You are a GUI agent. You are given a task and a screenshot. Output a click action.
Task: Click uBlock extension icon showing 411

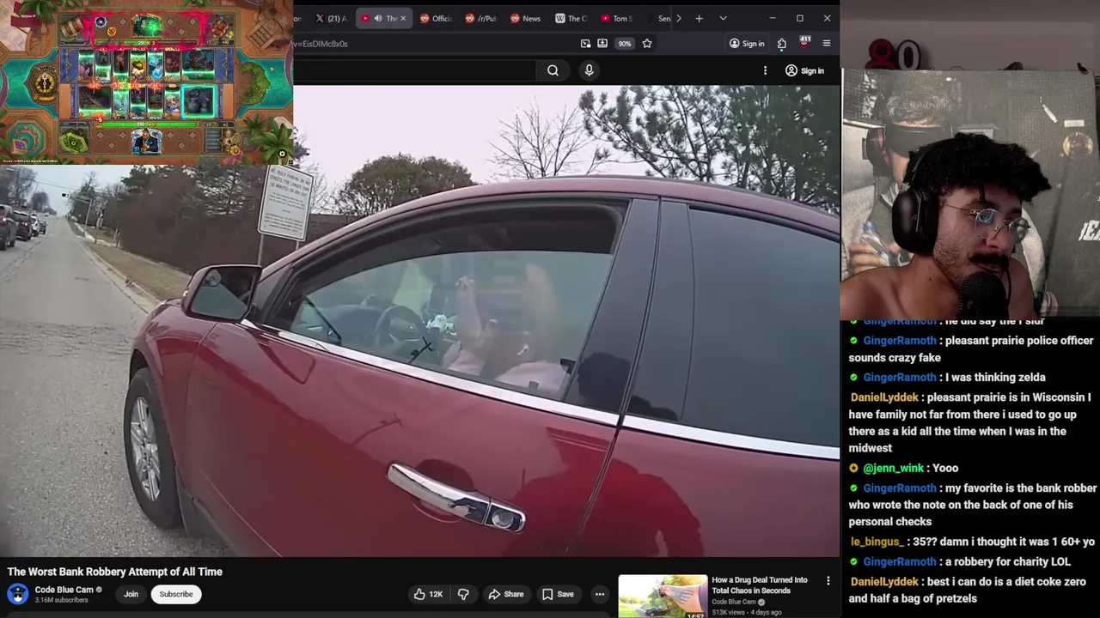click(x=804, y=42)
